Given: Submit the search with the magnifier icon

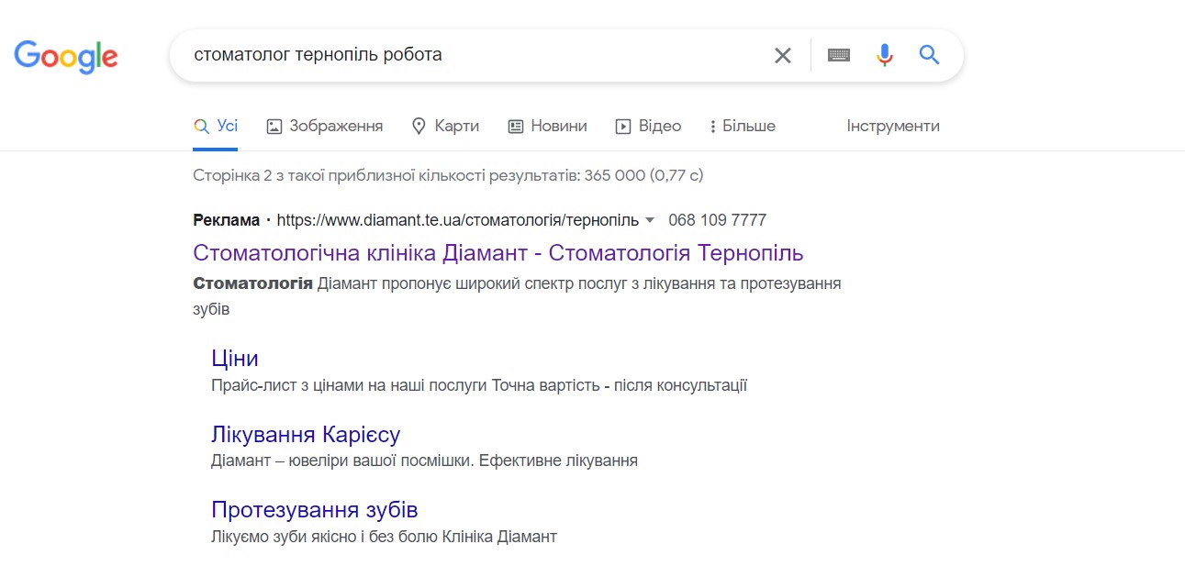Looking at the screenshot, I should (x=929, y=55).
